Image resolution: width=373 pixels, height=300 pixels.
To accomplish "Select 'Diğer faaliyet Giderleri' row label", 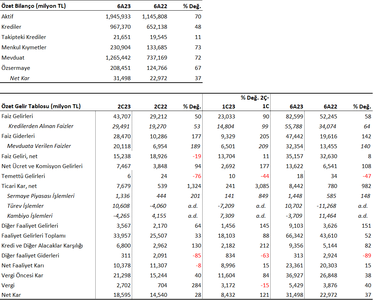I will tap(30, 256).
